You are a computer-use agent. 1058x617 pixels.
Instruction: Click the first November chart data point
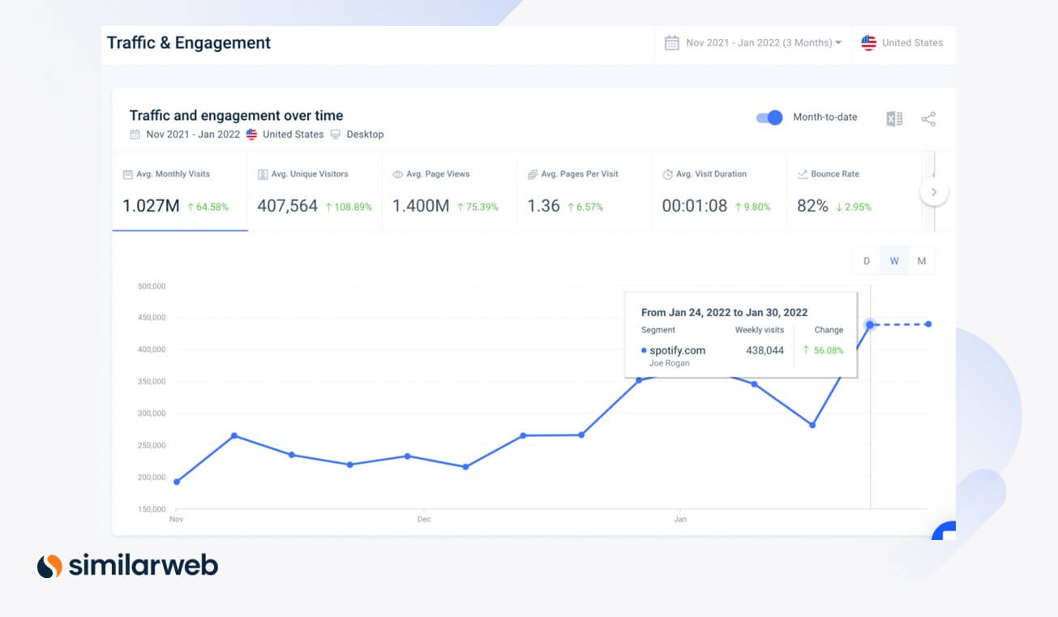pyautogui.click(x=177, y=482)
